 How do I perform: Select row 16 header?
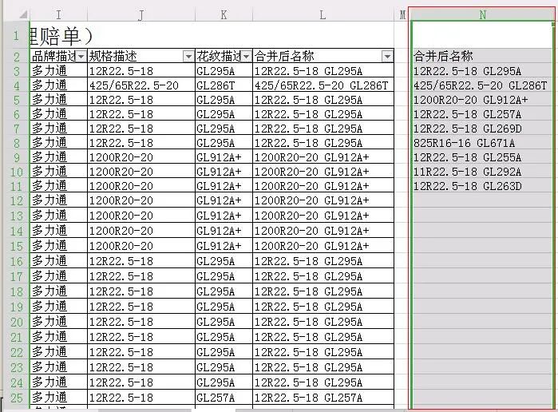(17, 261)
